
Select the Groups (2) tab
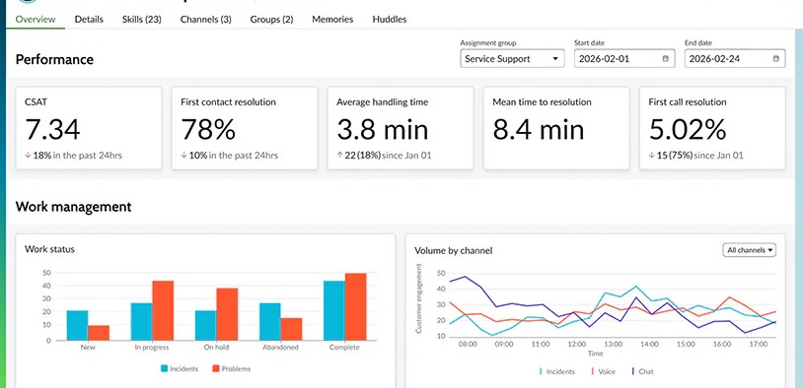[x=271, y=20]
